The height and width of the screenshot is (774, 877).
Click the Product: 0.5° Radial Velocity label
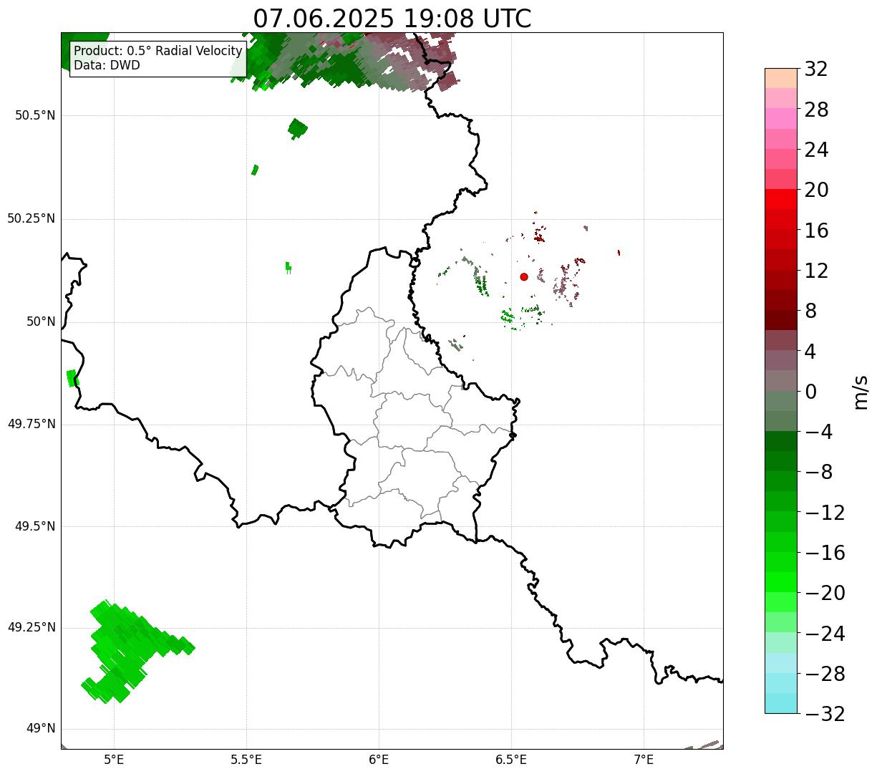[x=158, y=52]
